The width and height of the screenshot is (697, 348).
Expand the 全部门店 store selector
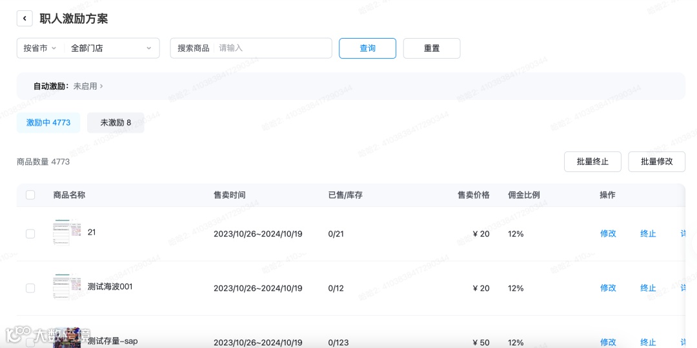click(x=112, y=48)
